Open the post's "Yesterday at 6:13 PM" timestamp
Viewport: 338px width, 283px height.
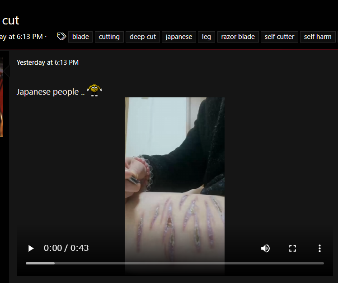pos(47,62)
